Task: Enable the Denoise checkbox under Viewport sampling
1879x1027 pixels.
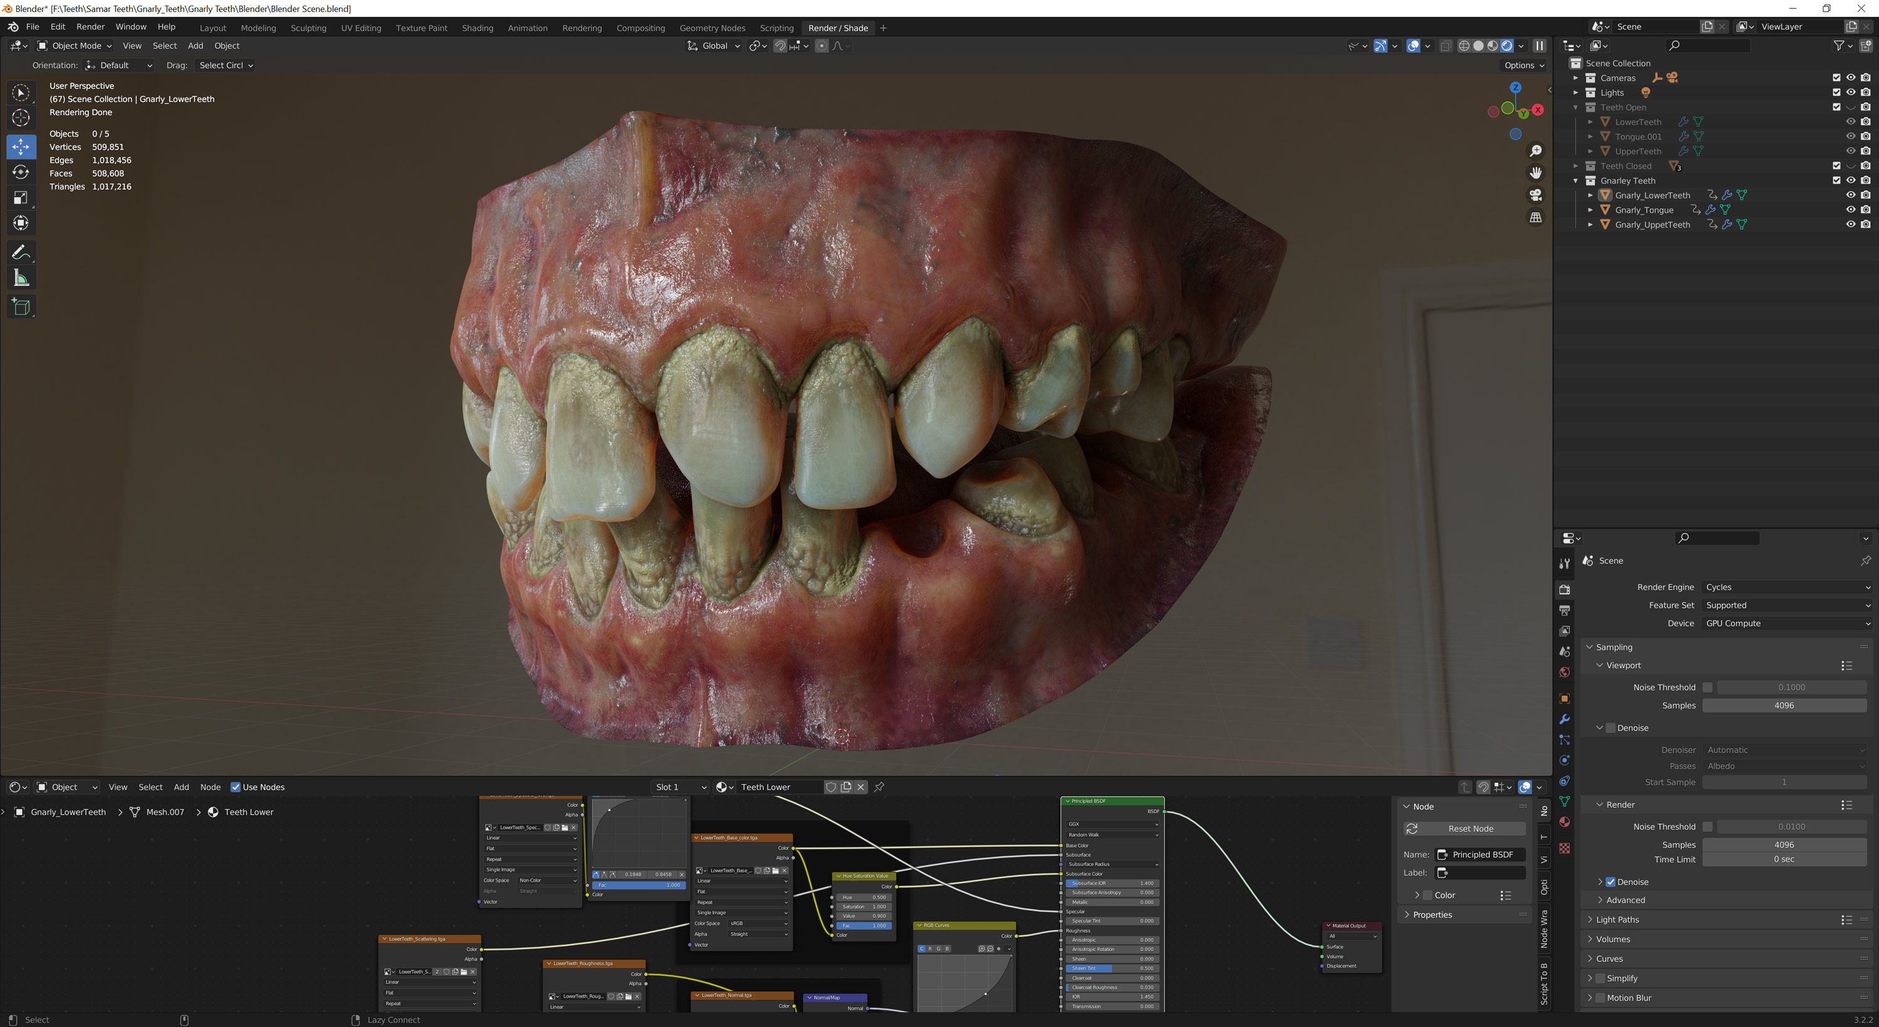Action: tap(1610, 727)
